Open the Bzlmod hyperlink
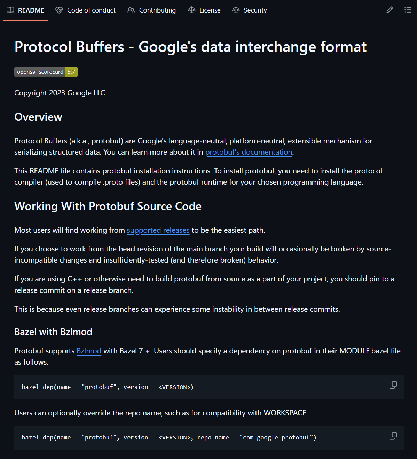This screenshot has width=417, height=459. point(89,351)
